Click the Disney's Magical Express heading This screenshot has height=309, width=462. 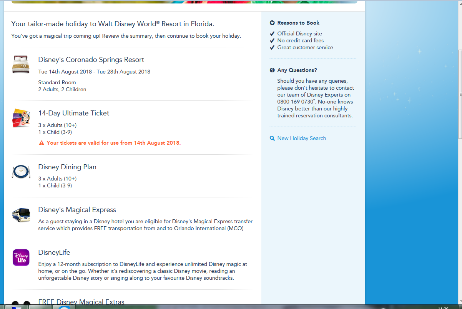tap(77, 210)
